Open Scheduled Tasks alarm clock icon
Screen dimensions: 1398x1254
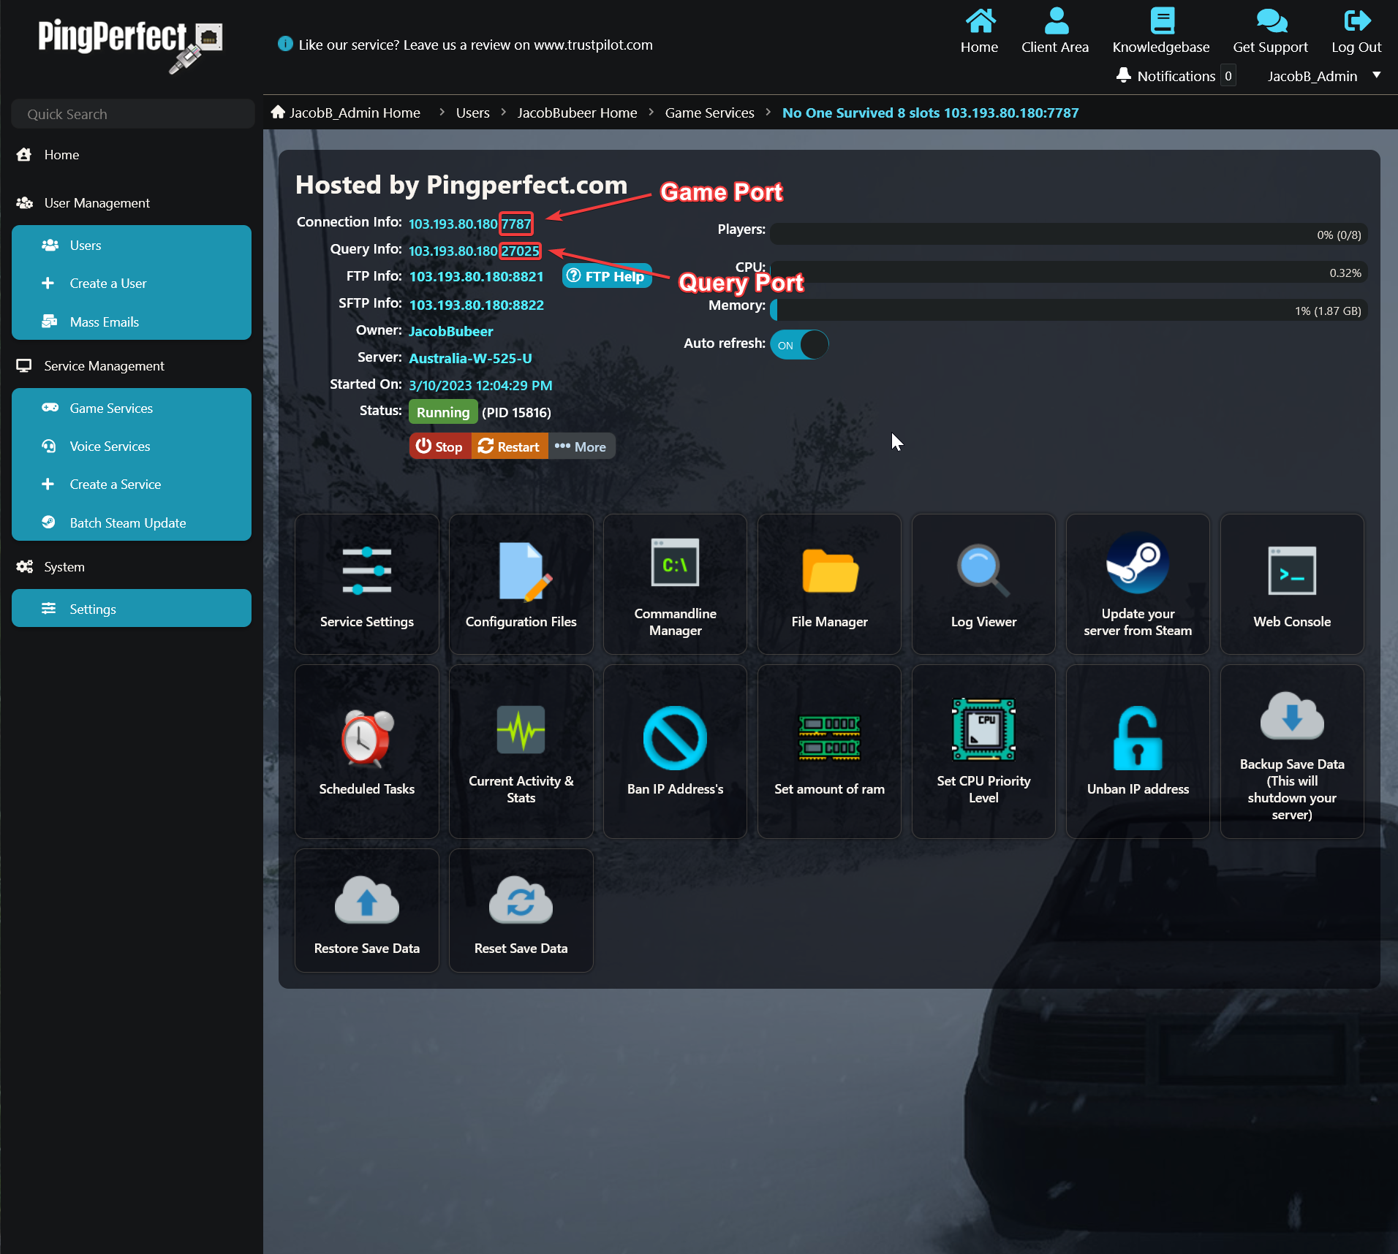pyautogui.click(x=366, y=739)
